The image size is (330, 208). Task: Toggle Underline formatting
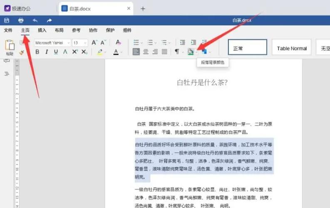pyautogui.click(x=56, y=52)
